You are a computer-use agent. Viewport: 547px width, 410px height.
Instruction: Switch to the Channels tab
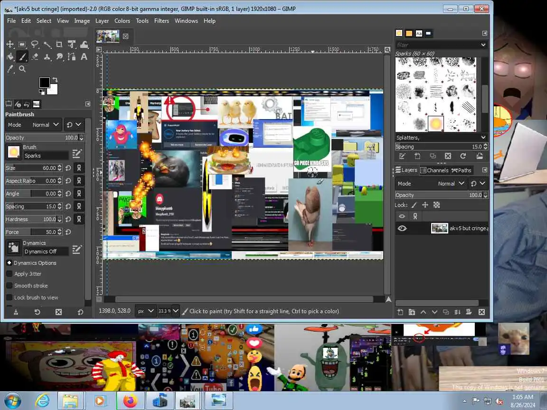[434, 170]
